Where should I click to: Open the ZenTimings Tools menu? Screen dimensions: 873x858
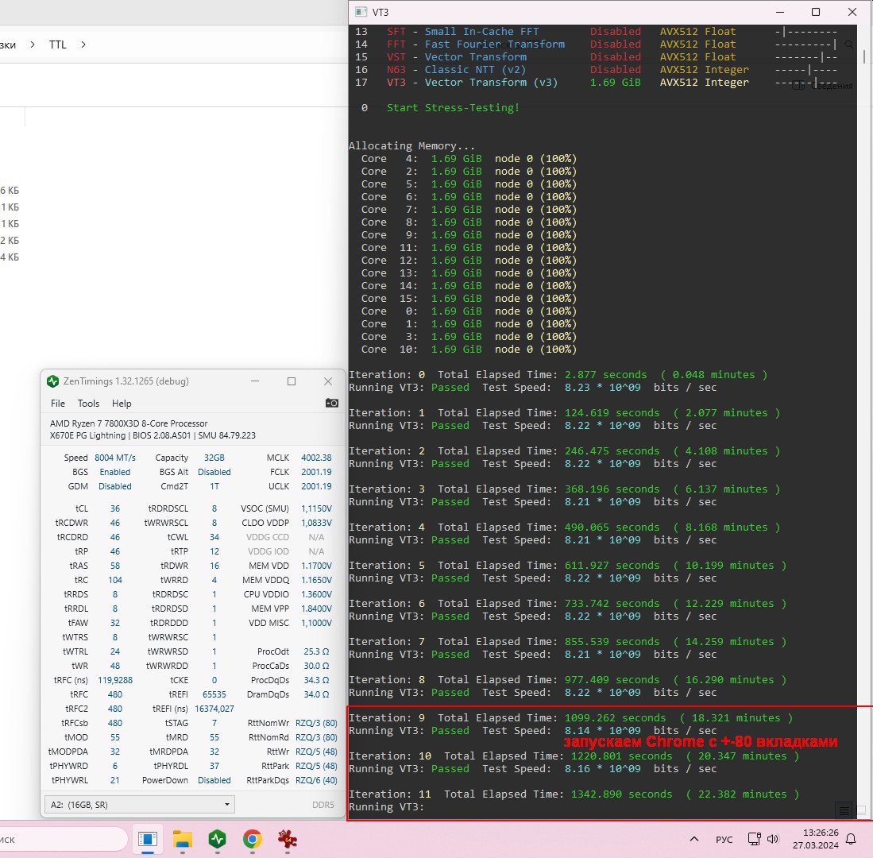pos(88,404)
